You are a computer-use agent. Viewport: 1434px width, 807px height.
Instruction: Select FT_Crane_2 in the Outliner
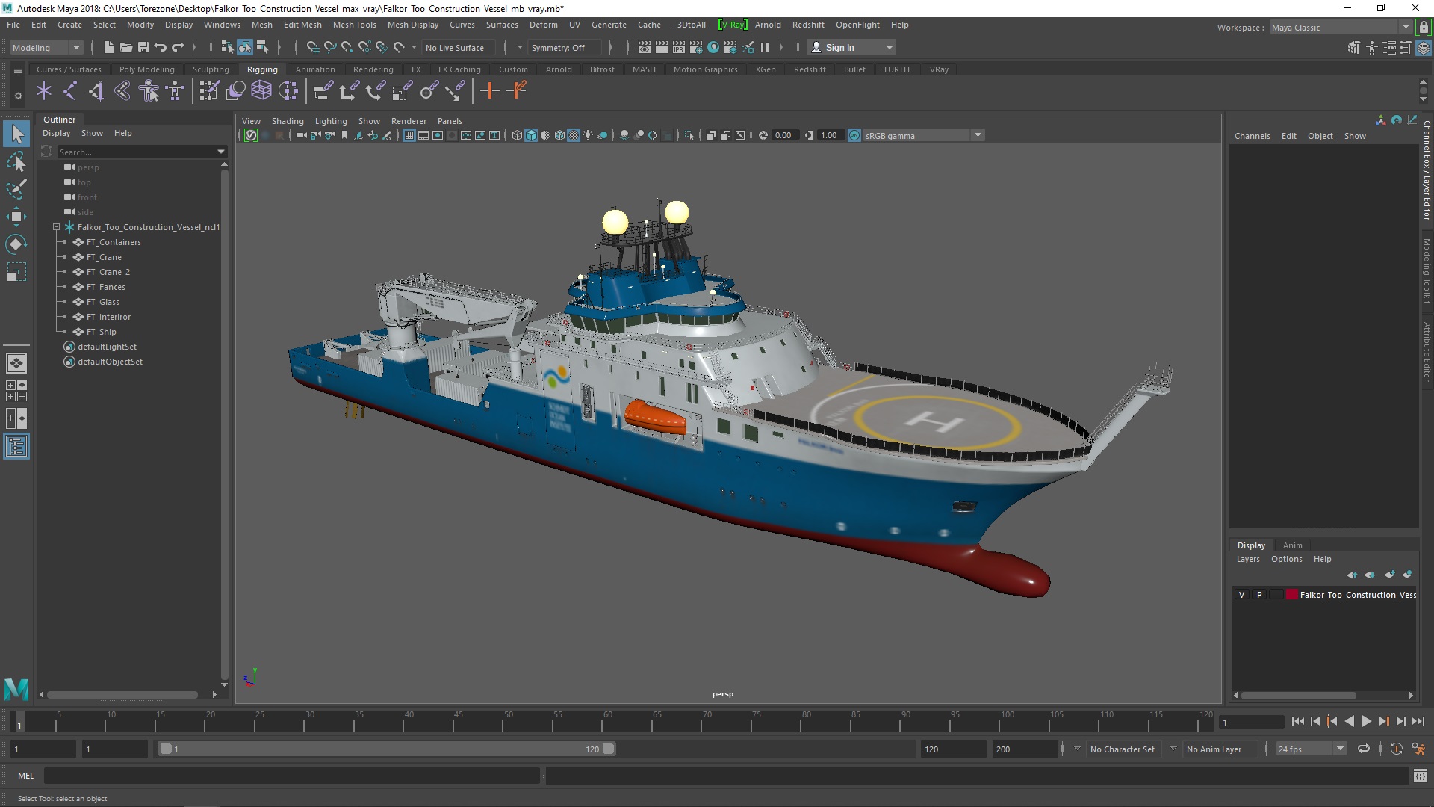tap(108, 272)
